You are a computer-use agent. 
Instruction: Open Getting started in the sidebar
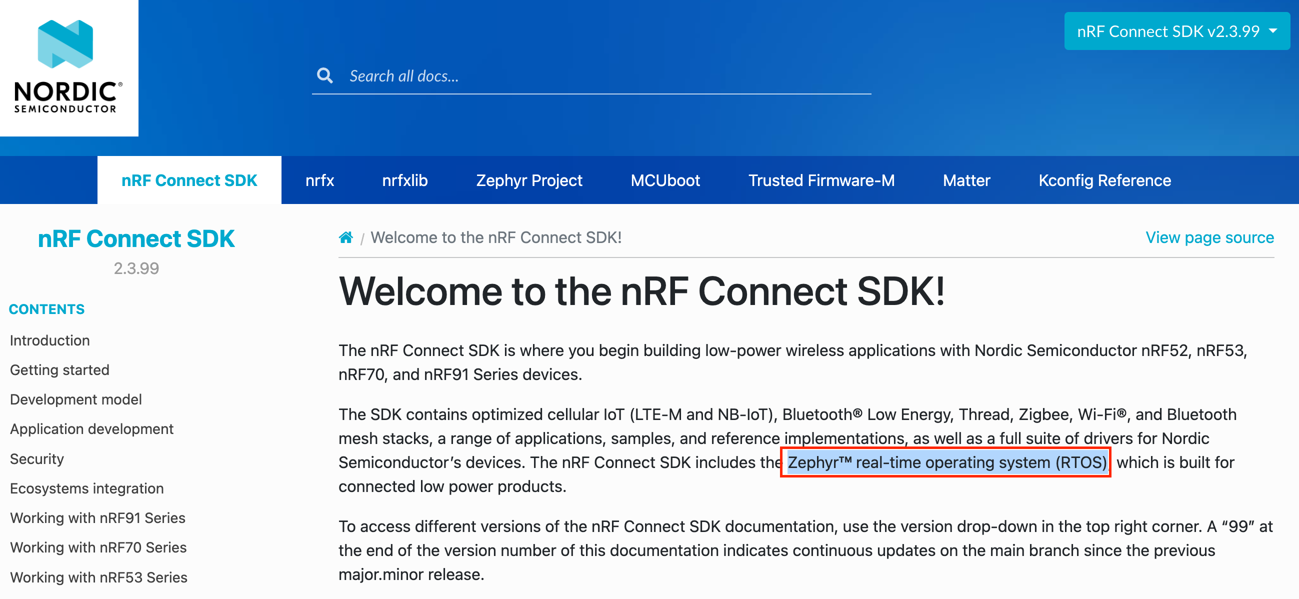pos(59,370)
